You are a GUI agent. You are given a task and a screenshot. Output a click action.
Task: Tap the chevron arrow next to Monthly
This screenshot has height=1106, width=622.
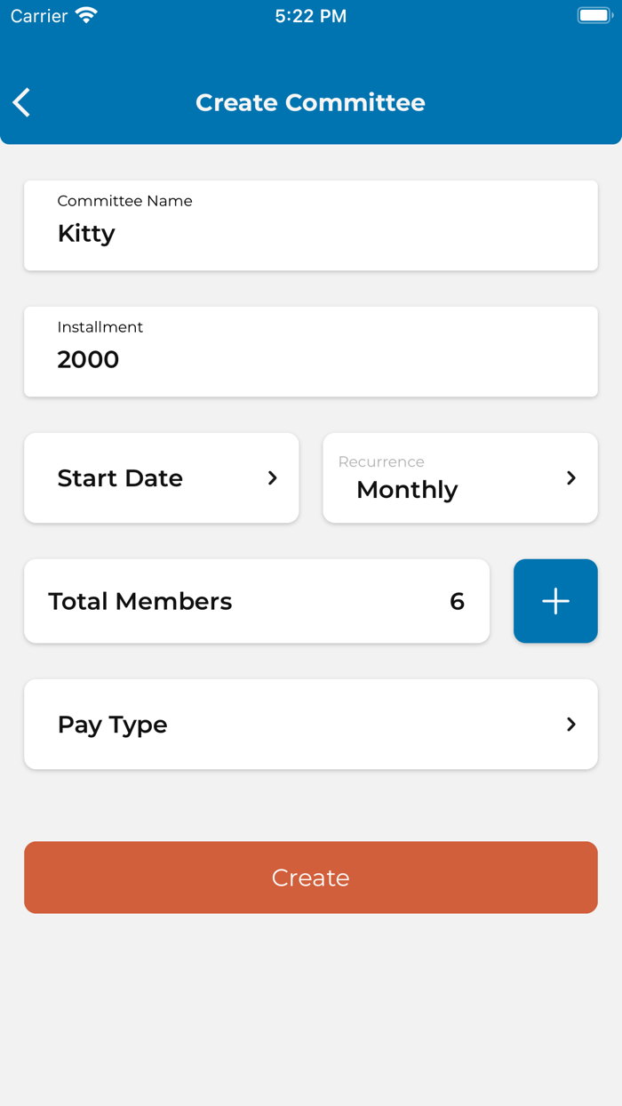pyautogui.click(x=571, y=478)
